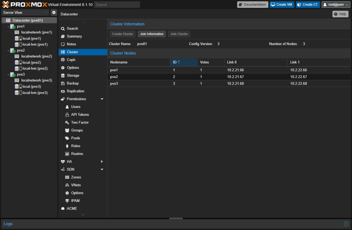Click the magnifier icon beside Search
Image resolution: width=352 pixels, height=230 pixels.
[x=63, y=29]
